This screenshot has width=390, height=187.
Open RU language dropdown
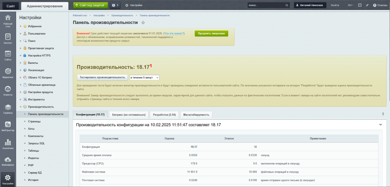pyautogui.click(x=351, y=5)
